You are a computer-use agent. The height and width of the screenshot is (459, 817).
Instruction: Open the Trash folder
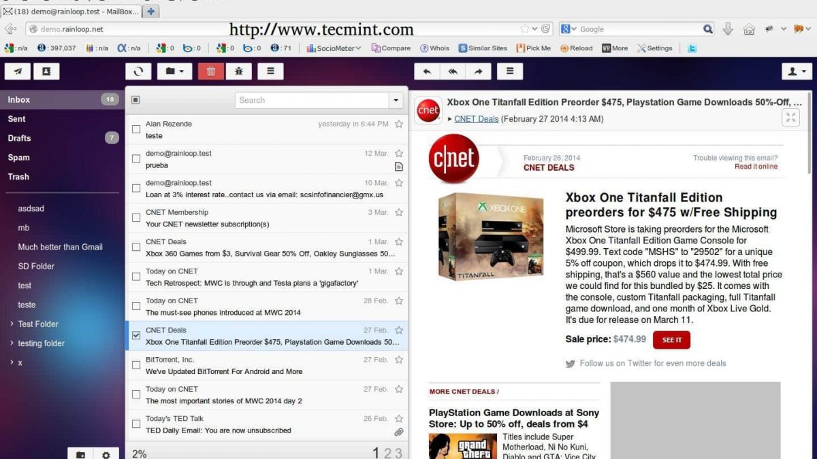61,177
